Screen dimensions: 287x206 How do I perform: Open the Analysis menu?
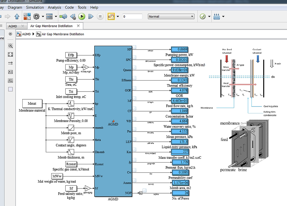(54, 8)
